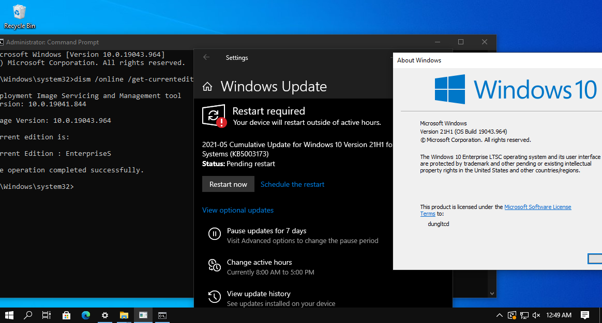Open View optional updates link
This screenshot has width=602, height=323.
pos(238,210)
